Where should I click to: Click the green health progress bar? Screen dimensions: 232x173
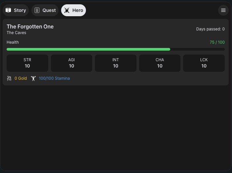point(116,49)
